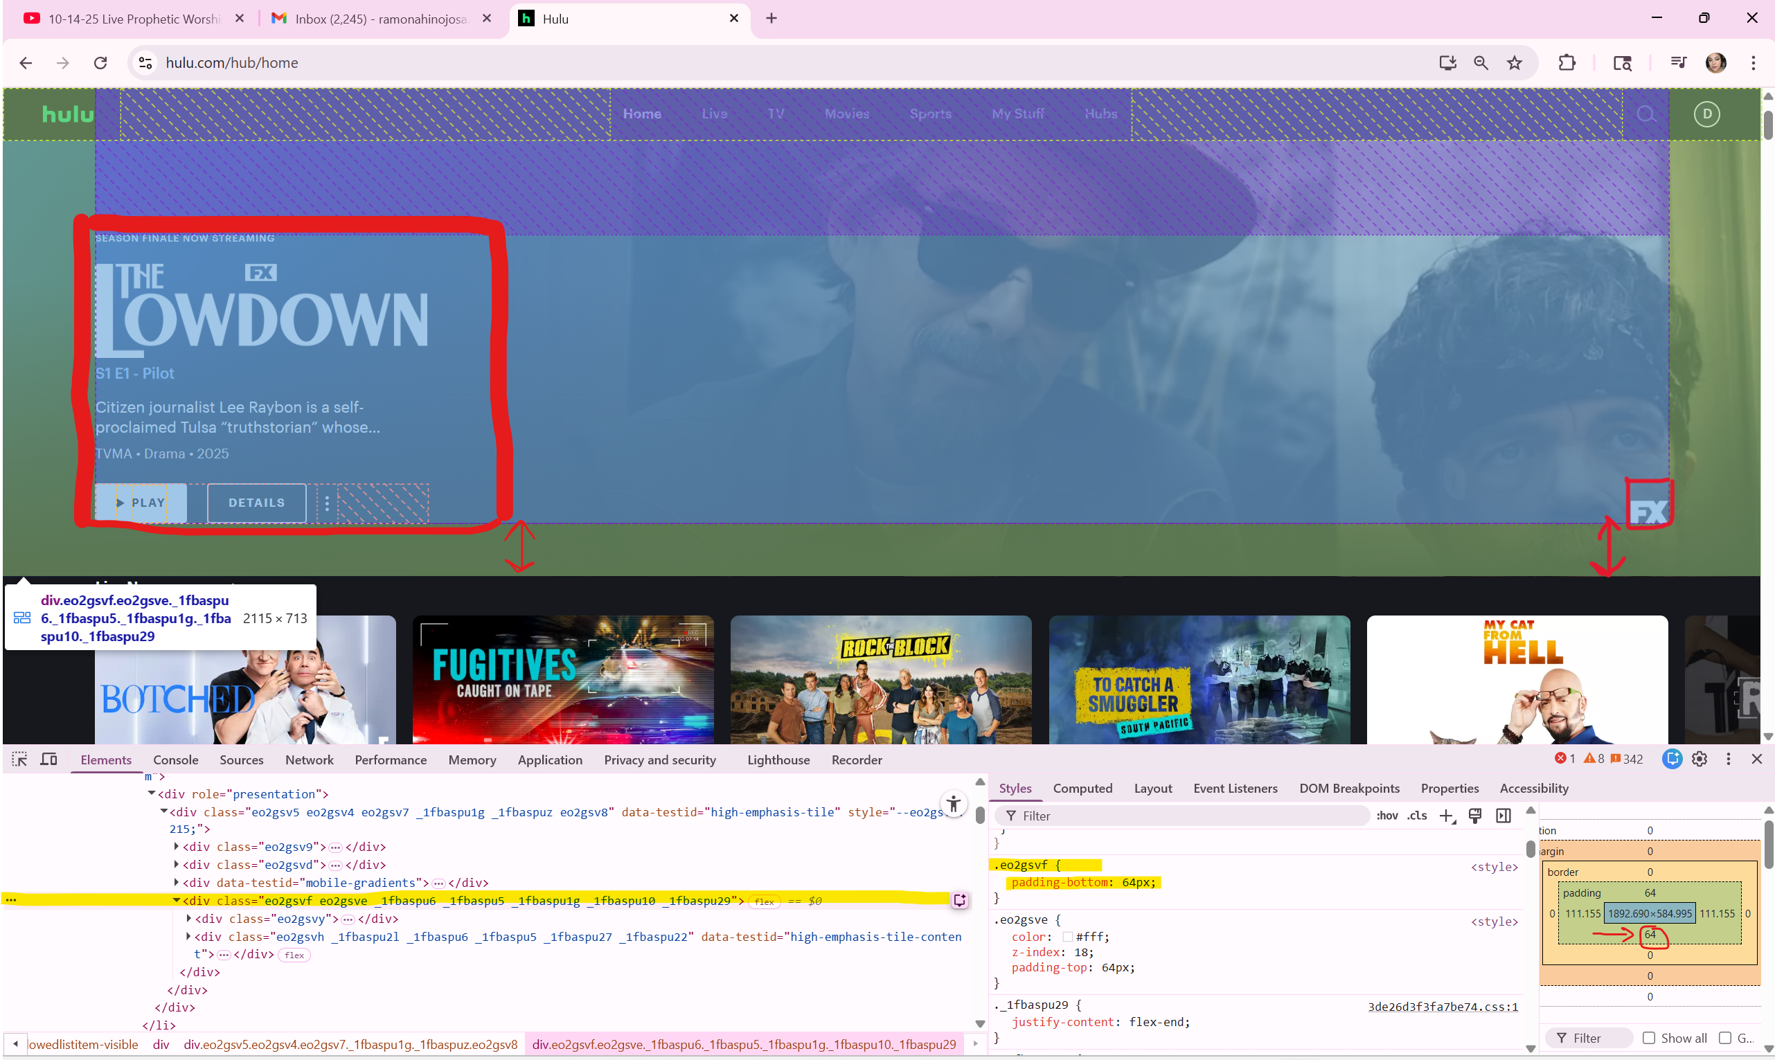Open the Hulu profile avatar D
The height and width of the screenshot is (1060, 1775).
[x=1706, y=114]
